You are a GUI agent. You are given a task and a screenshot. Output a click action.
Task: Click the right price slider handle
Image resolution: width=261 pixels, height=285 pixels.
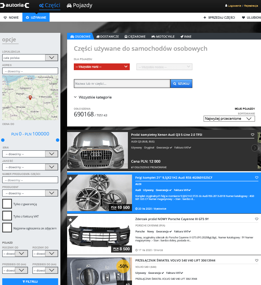57,140
